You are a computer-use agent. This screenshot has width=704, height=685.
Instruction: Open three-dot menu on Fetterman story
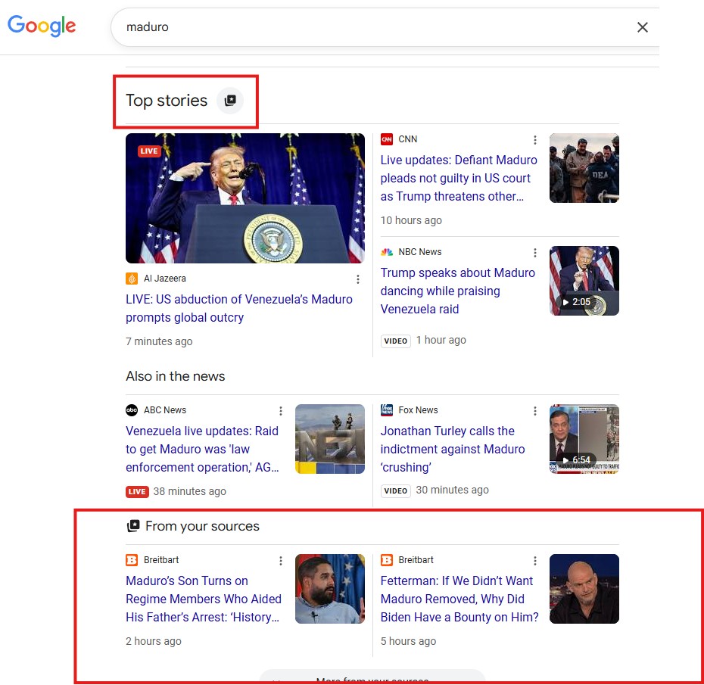coord(535,560)
